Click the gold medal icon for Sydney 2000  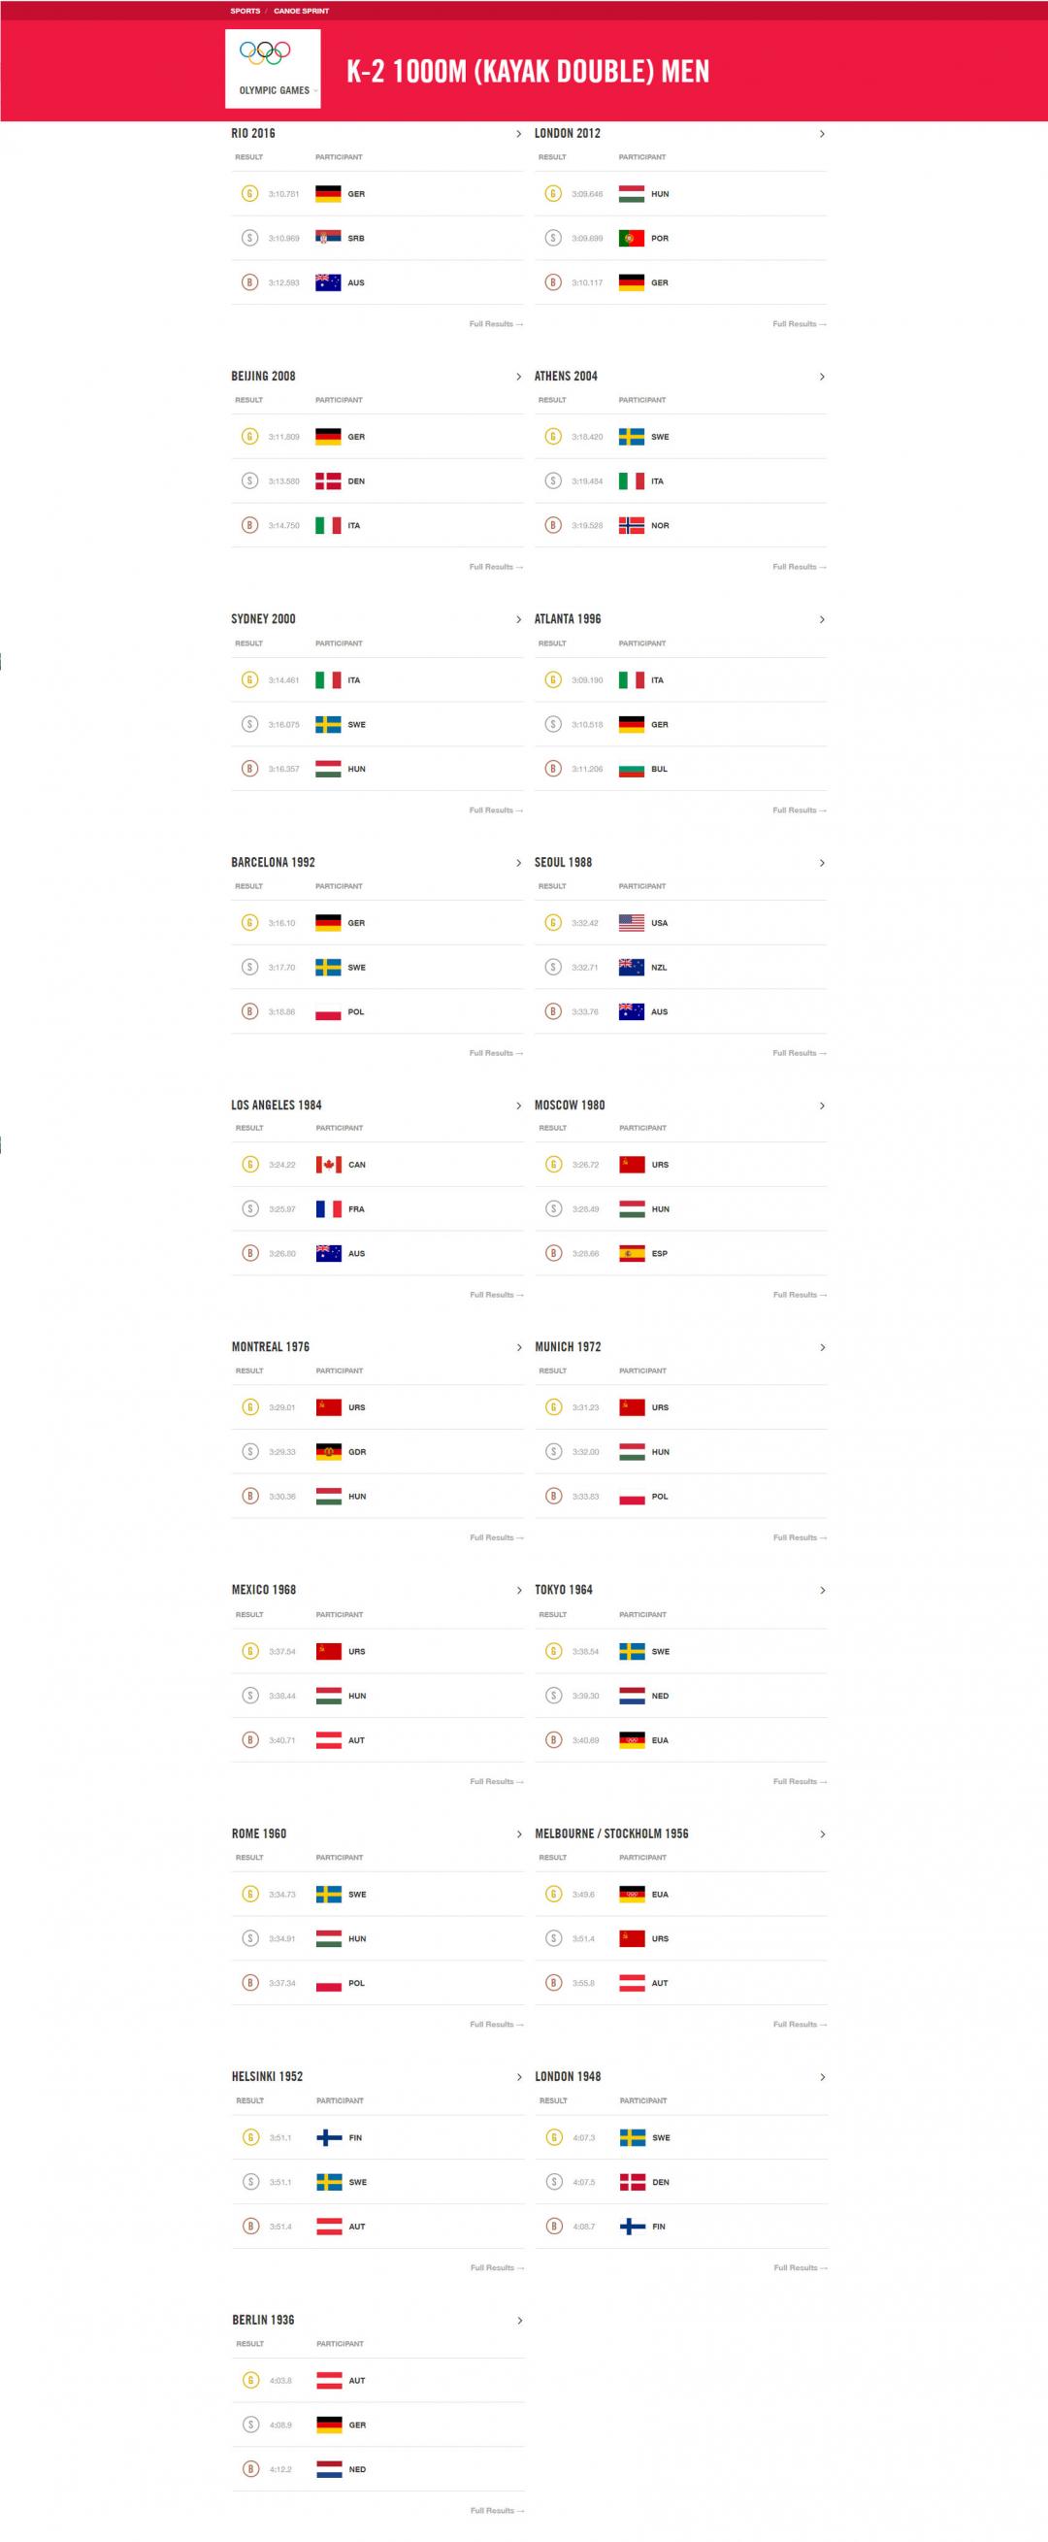tap(249, 680)
